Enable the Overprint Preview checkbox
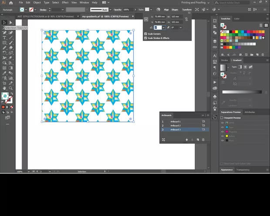Screen dimensions: 270x216 [x=222, y=118]
